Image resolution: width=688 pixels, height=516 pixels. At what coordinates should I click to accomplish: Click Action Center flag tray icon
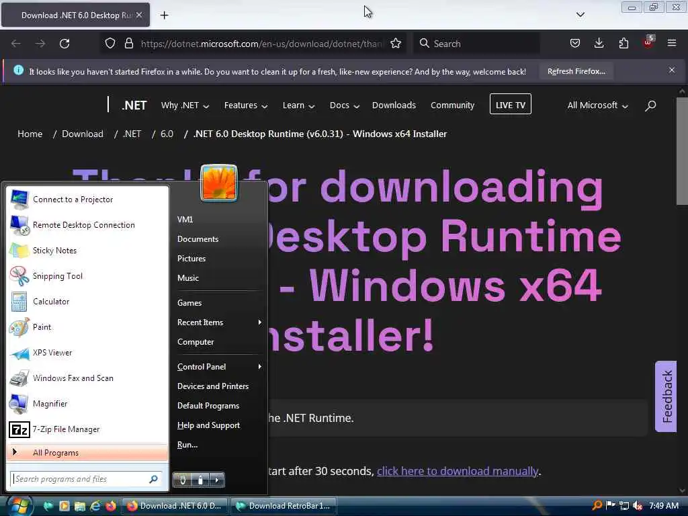tap(610, 505)
